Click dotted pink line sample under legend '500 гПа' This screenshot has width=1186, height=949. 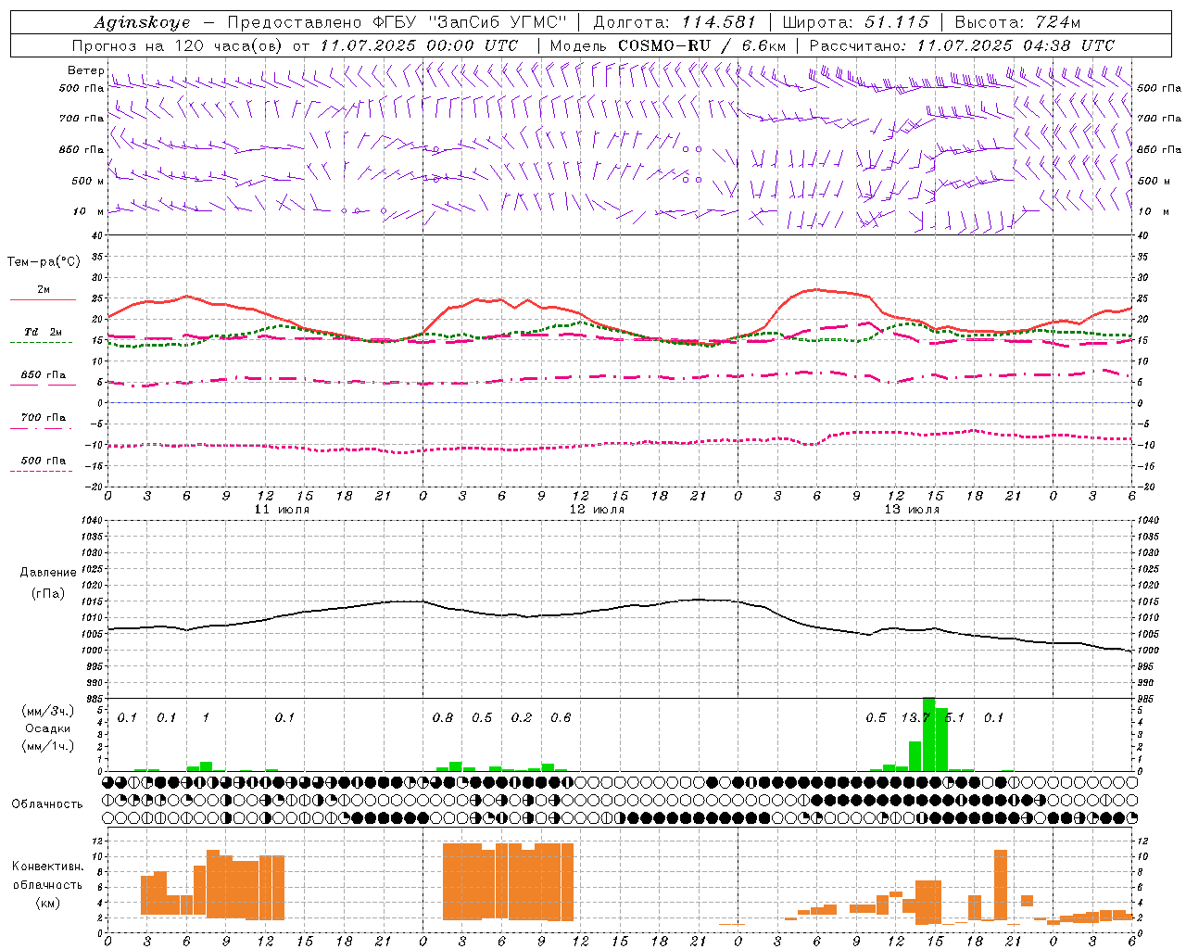(41, 472)
